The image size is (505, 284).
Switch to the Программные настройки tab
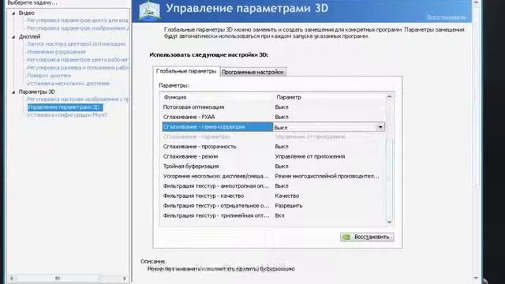(252, 72)
